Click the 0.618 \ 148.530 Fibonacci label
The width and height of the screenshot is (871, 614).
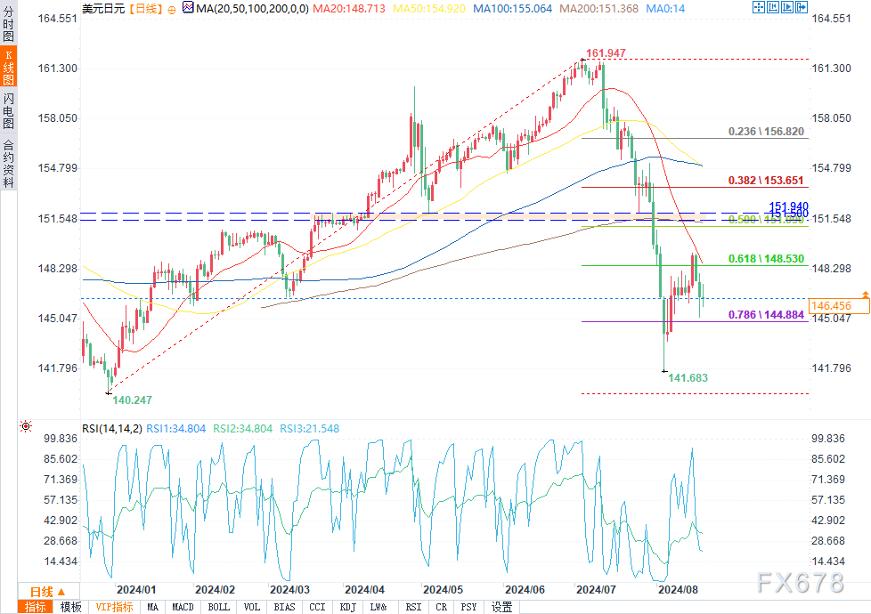(766, 259)
